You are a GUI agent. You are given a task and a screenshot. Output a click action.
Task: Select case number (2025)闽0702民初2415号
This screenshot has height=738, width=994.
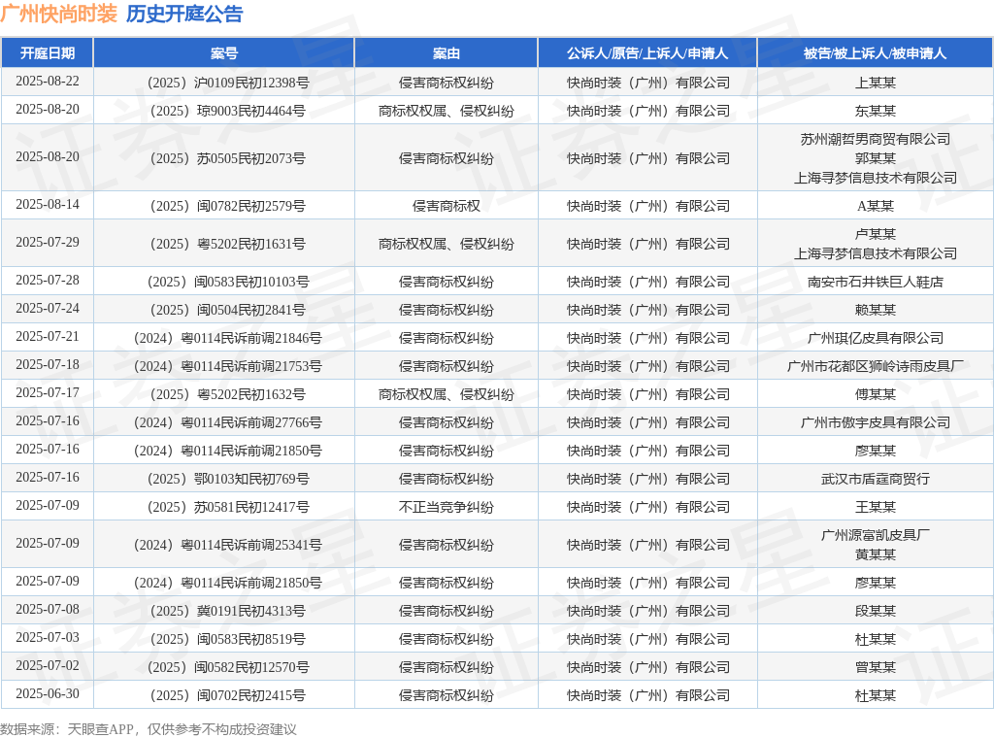coord(228,695)
